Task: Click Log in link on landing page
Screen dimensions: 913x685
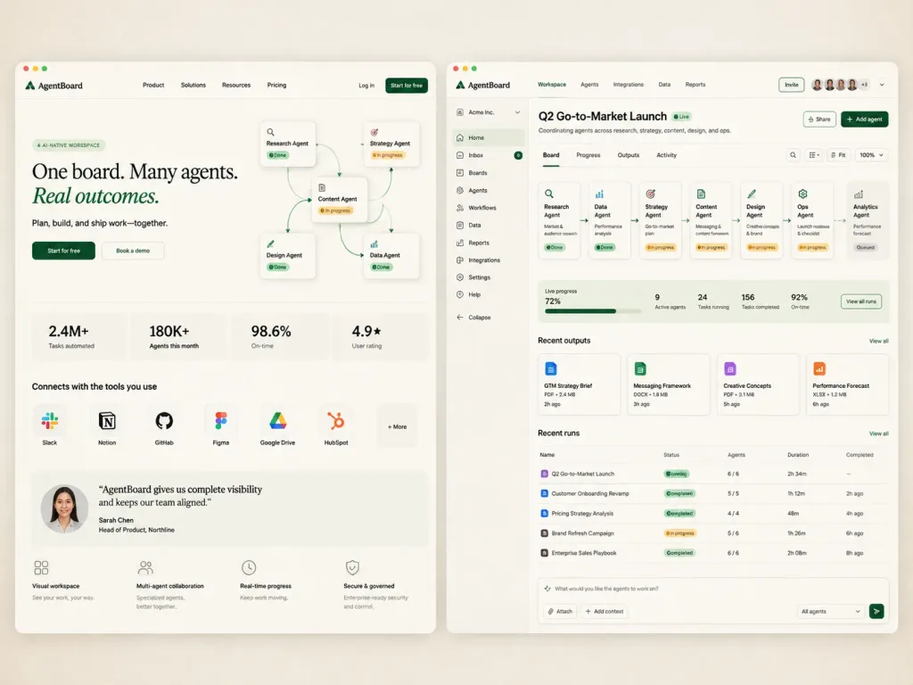Action: (366, 86)
